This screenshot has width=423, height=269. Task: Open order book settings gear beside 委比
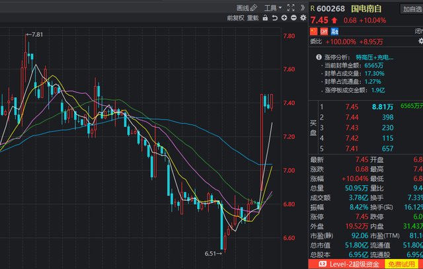420,41
